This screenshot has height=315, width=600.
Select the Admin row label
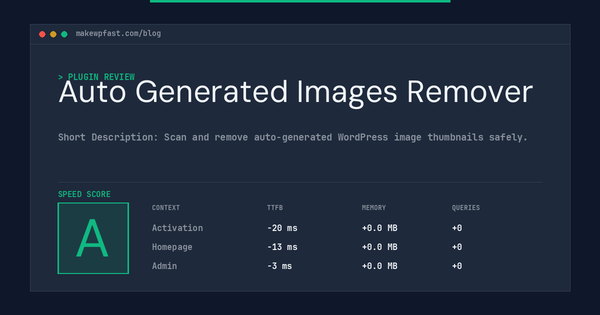click(x=164, y=266)
